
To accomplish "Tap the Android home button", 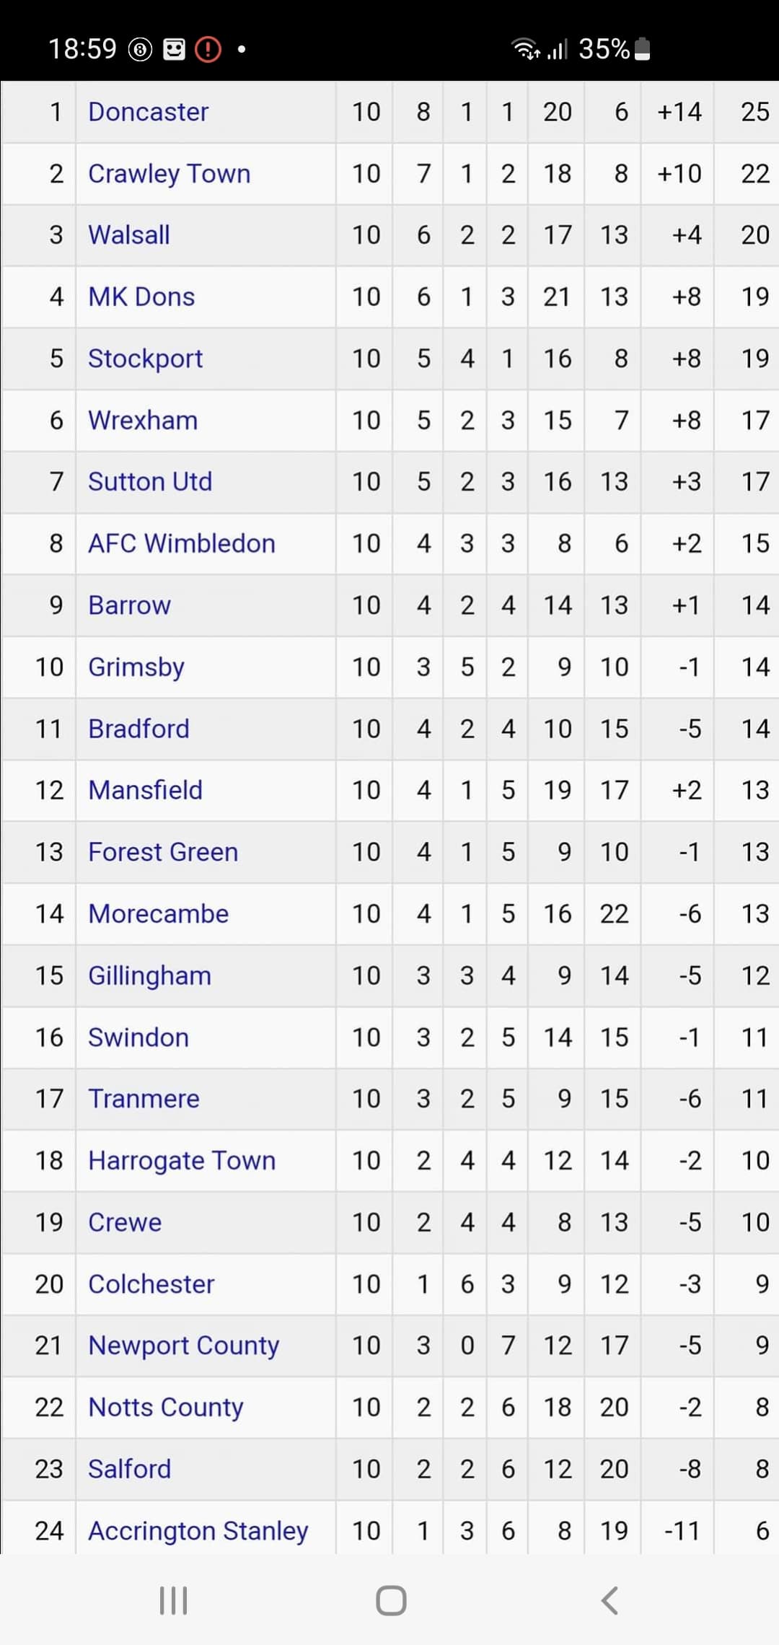I will (x=391, y=1600).
